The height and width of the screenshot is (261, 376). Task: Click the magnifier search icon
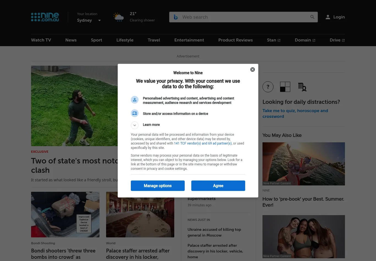click(x=312, y=17)
